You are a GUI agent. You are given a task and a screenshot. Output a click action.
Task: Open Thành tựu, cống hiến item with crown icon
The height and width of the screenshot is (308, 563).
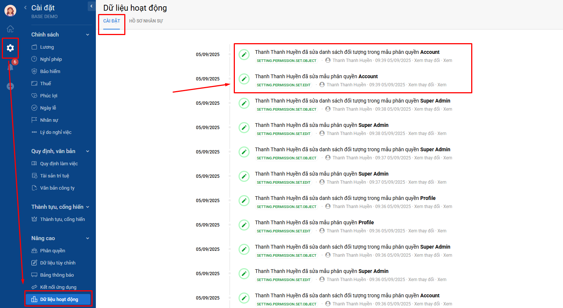(62, 219)
